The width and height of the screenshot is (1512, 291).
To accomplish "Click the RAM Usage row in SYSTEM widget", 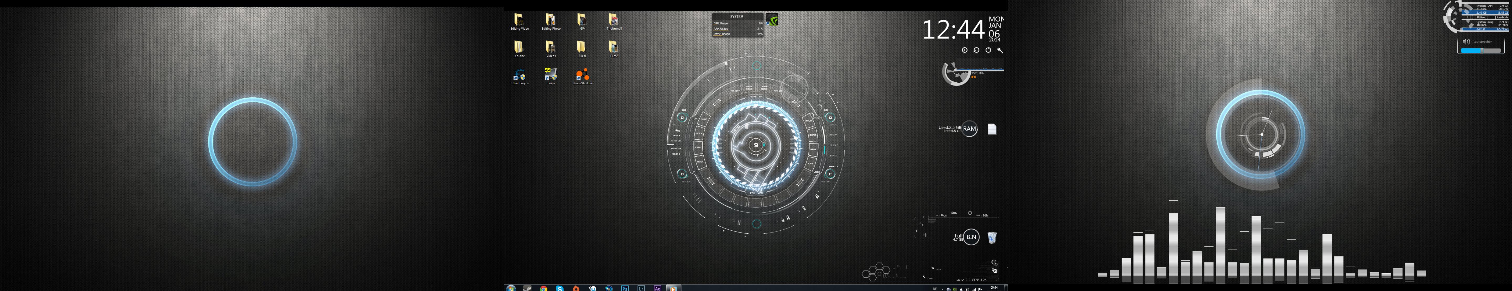I will pos(738,29).
